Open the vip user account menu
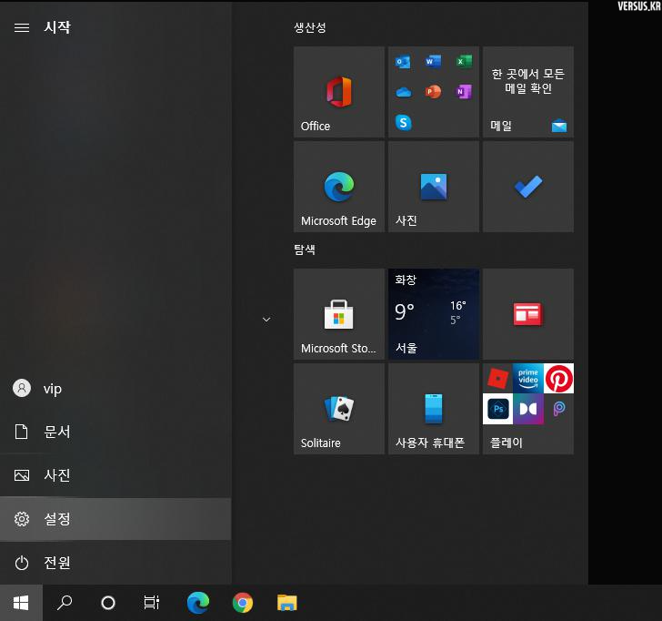The height and width of the screenshot is (621, 662). (115, 388)
